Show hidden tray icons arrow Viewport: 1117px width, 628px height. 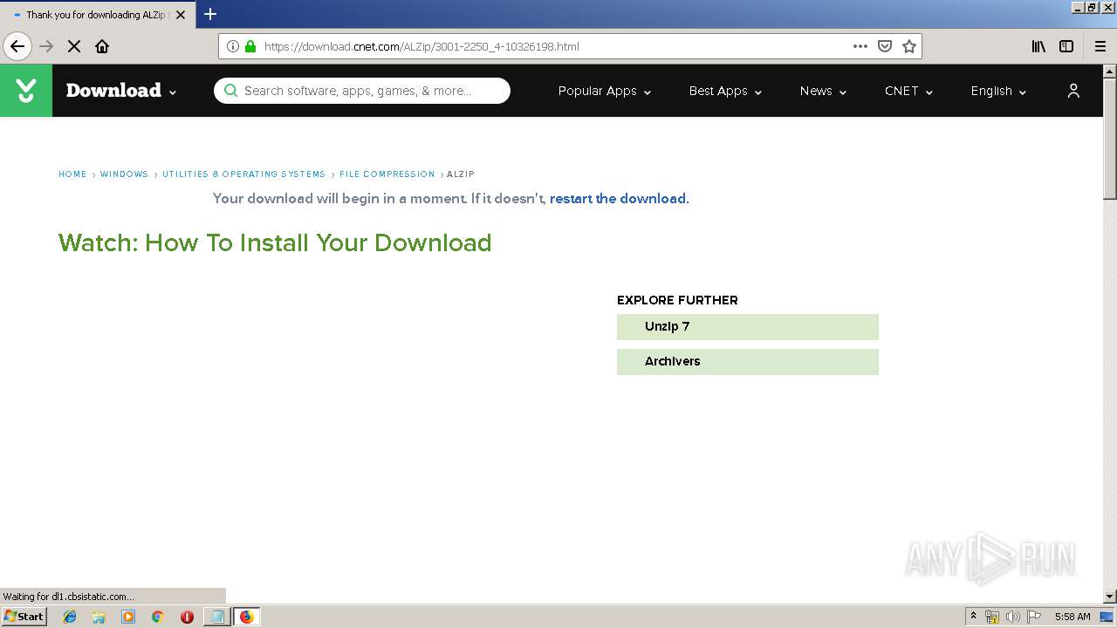tap(973, 617)
